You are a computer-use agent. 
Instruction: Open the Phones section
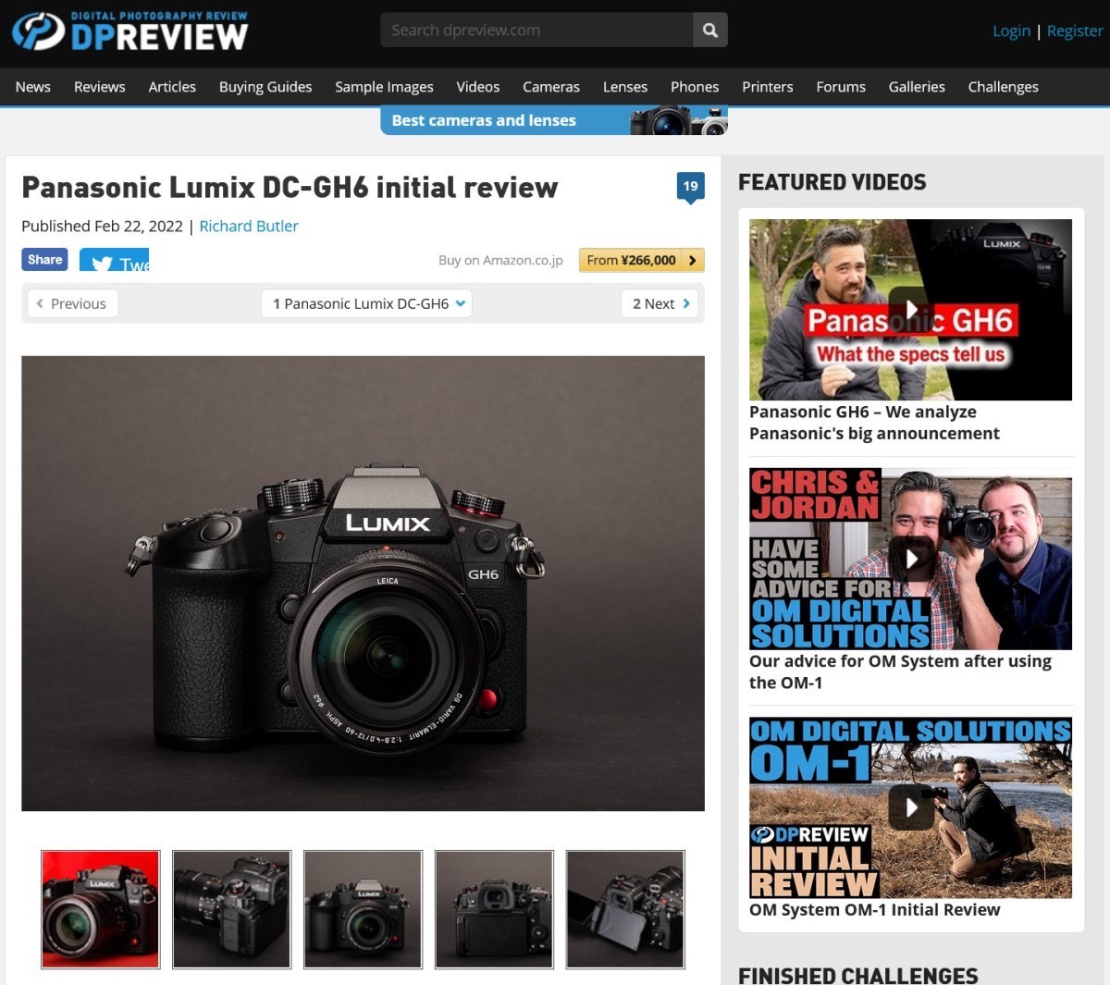[695, 87]
